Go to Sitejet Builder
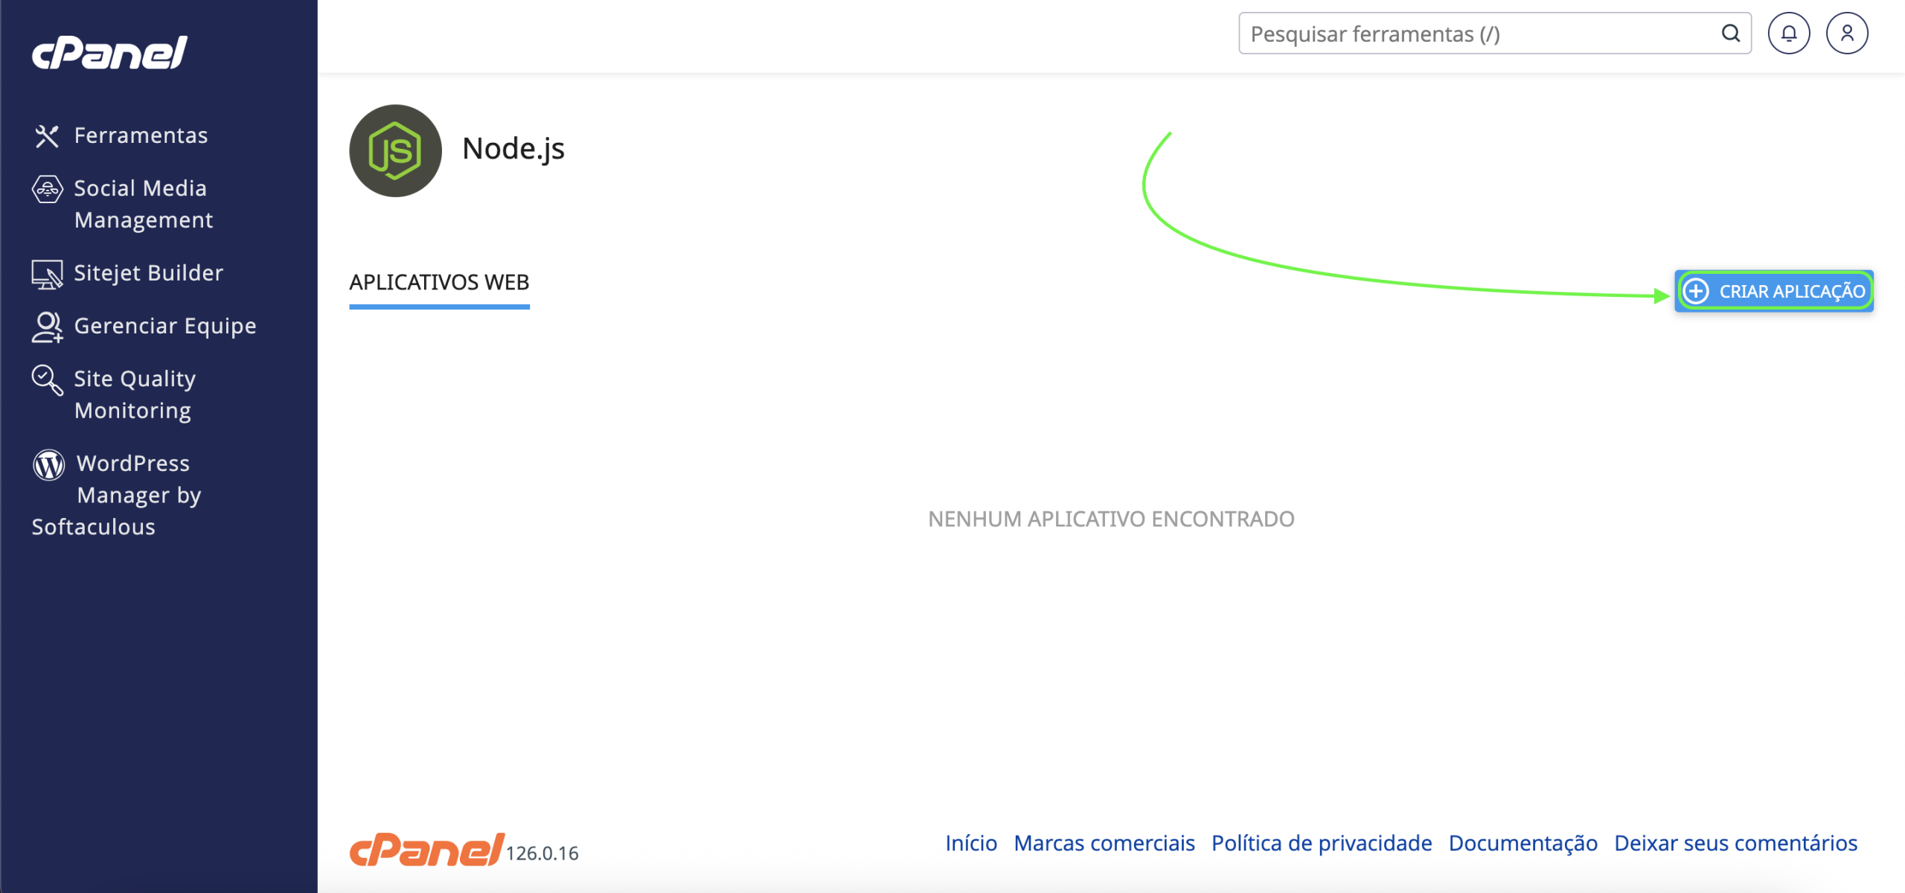This screenshot has height=893, width=1905. point(148,273)
